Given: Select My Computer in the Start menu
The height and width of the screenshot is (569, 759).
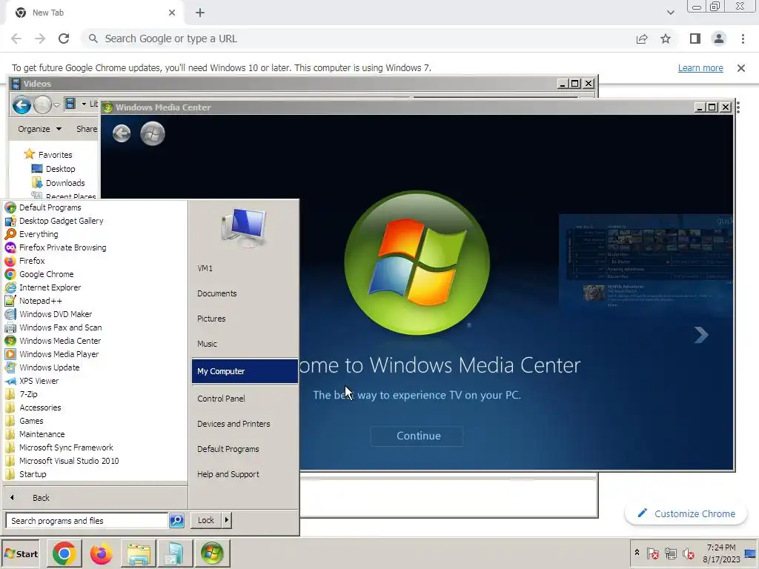Looking at the screenshot, I should coord(245,371).
